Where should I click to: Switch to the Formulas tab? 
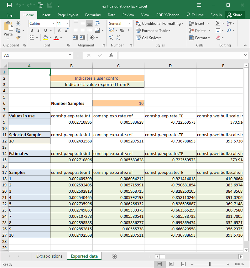pos(93,15)
